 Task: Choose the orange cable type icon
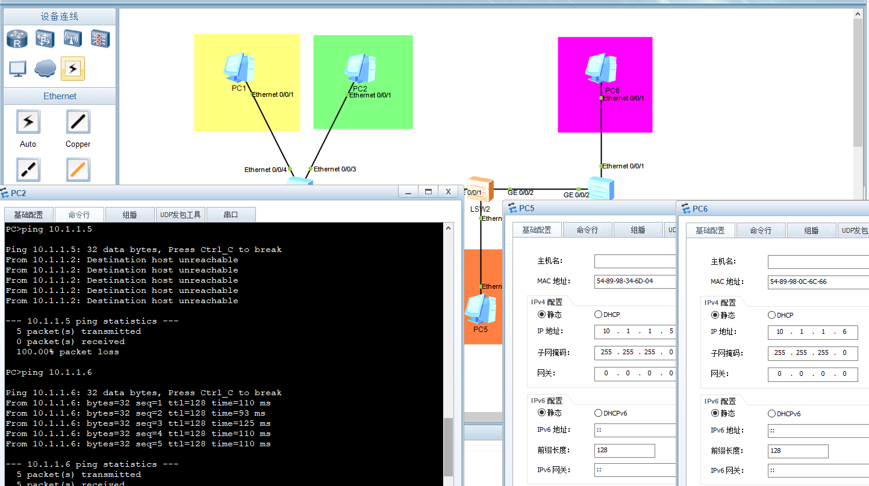click(x=78, y=170)
